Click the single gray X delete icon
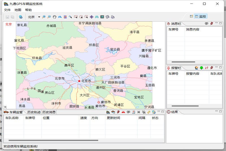This screenshot has width=226, height=151. (x=139, y=112)
